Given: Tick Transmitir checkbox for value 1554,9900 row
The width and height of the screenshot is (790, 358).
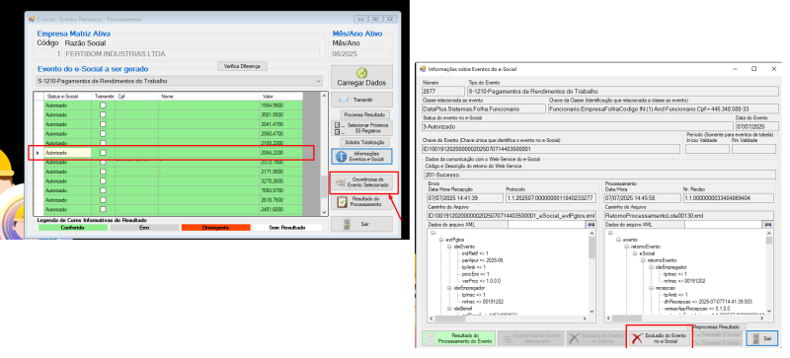Looking at the screenshot, I should (103, 106).
